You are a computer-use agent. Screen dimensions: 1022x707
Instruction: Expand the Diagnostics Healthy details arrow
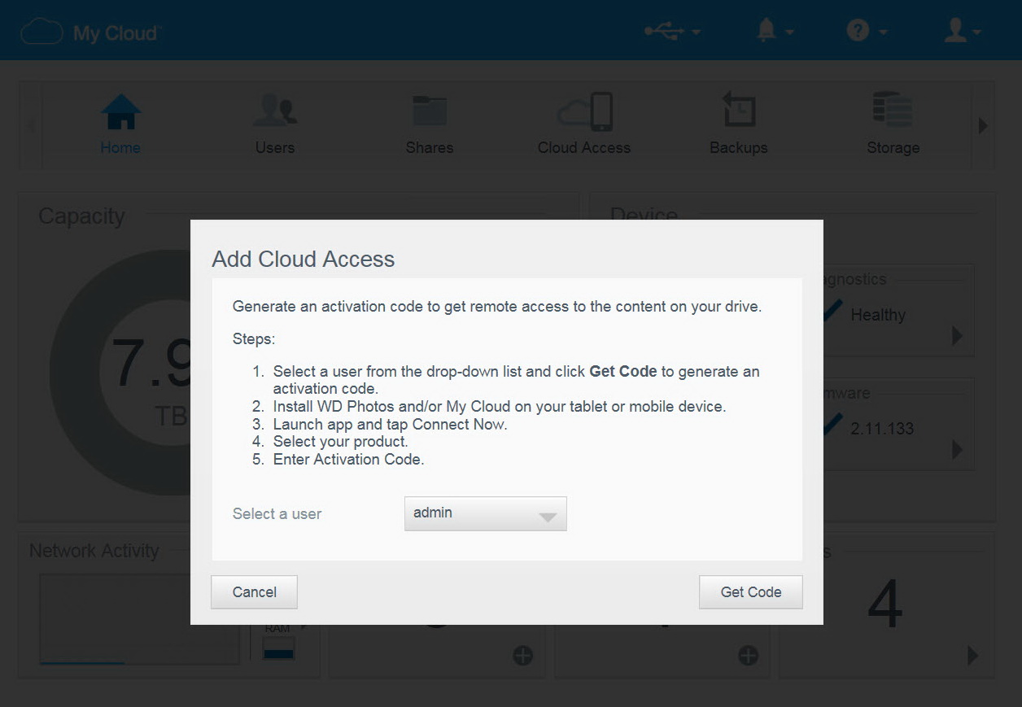(957, 336)
